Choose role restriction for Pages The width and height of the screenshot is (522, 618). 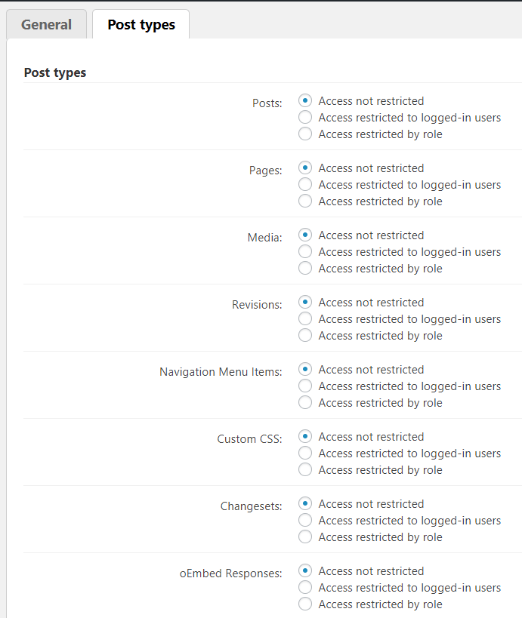pyautogui.click(x=305, y=201)
